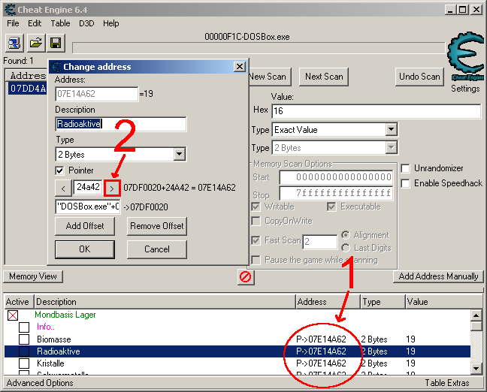Click the Biomasse value 19
The height and width of the screenshot is (392, 487).
coord(410,339)
